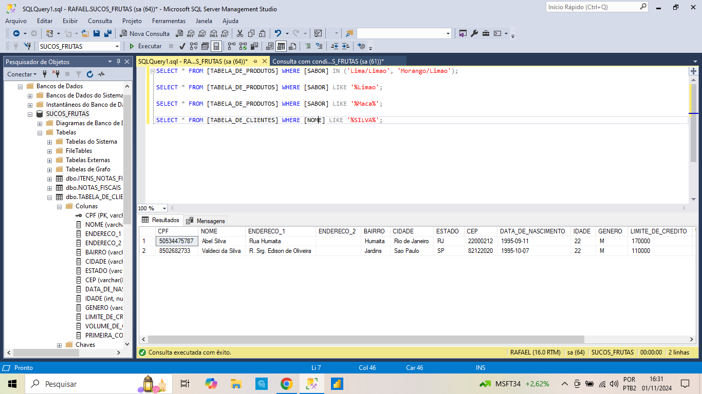Open File Explorer from taskbar
The width and height of the screenshot is (702, 394).
coord(236,383)
